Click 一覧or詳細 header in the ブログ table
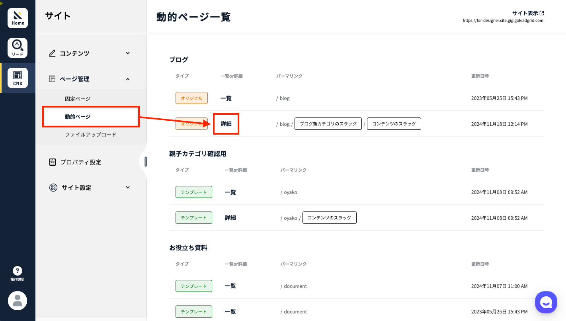Image resolution: width=566 pixels, height=321 pixels. (x=231, y=76)
